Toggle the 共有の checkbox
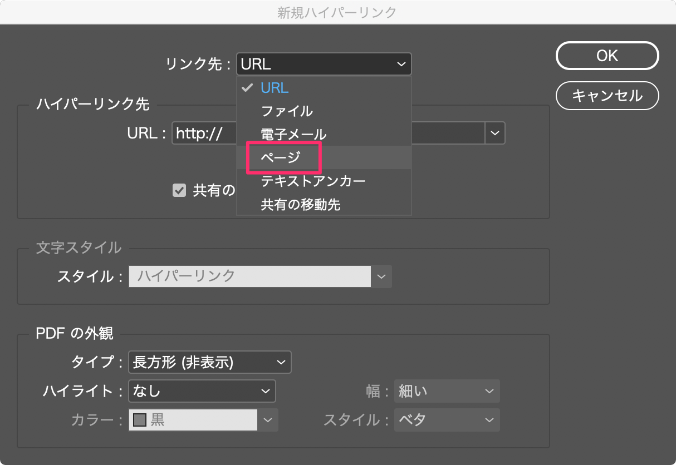This screenshot has height=465, width=676. (179, 190)
